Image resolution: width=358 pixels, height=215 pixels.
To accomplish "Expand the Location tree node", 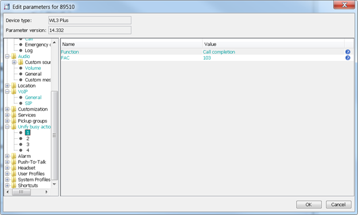I will pos(7,86).
